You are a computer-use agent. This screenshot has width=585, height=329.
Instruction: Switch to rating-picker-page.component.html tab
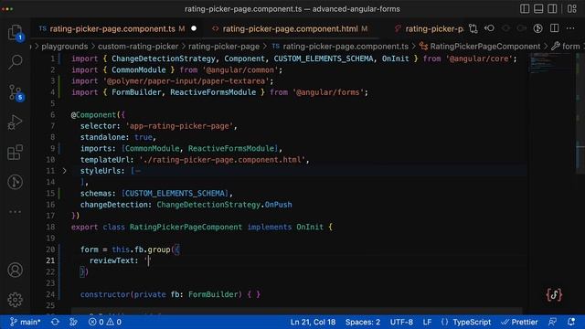[x=290, y=28]
